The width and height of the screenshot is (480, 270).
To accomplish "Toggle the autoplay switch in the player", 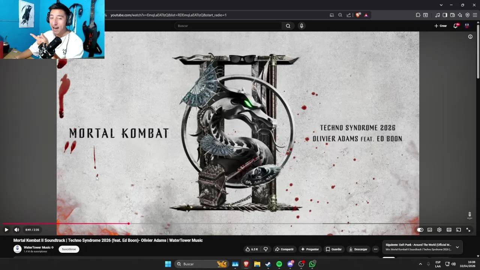I will pyautogui.click(x=420, y=230).
